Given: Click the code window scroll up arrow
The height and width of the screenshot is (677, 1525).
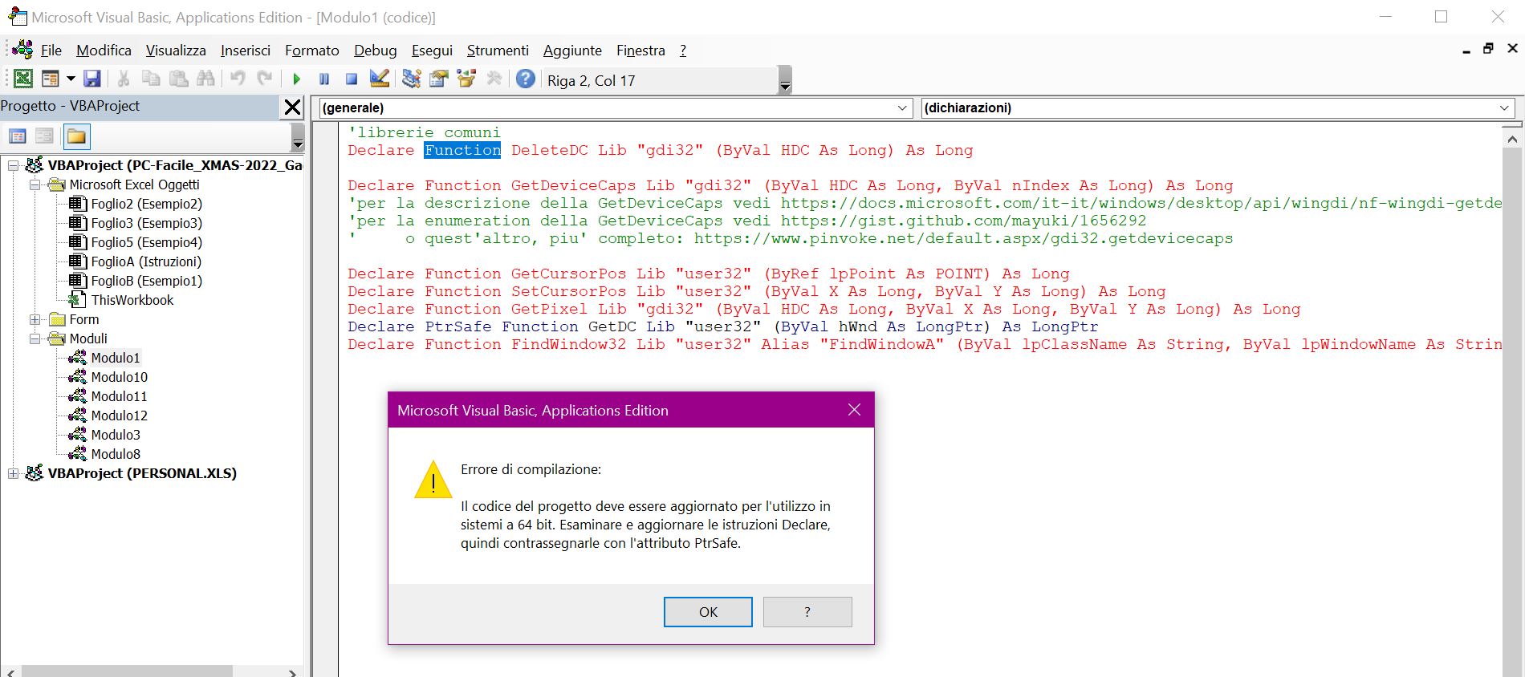Looking at the screenshot, I should click(1512, 139).
